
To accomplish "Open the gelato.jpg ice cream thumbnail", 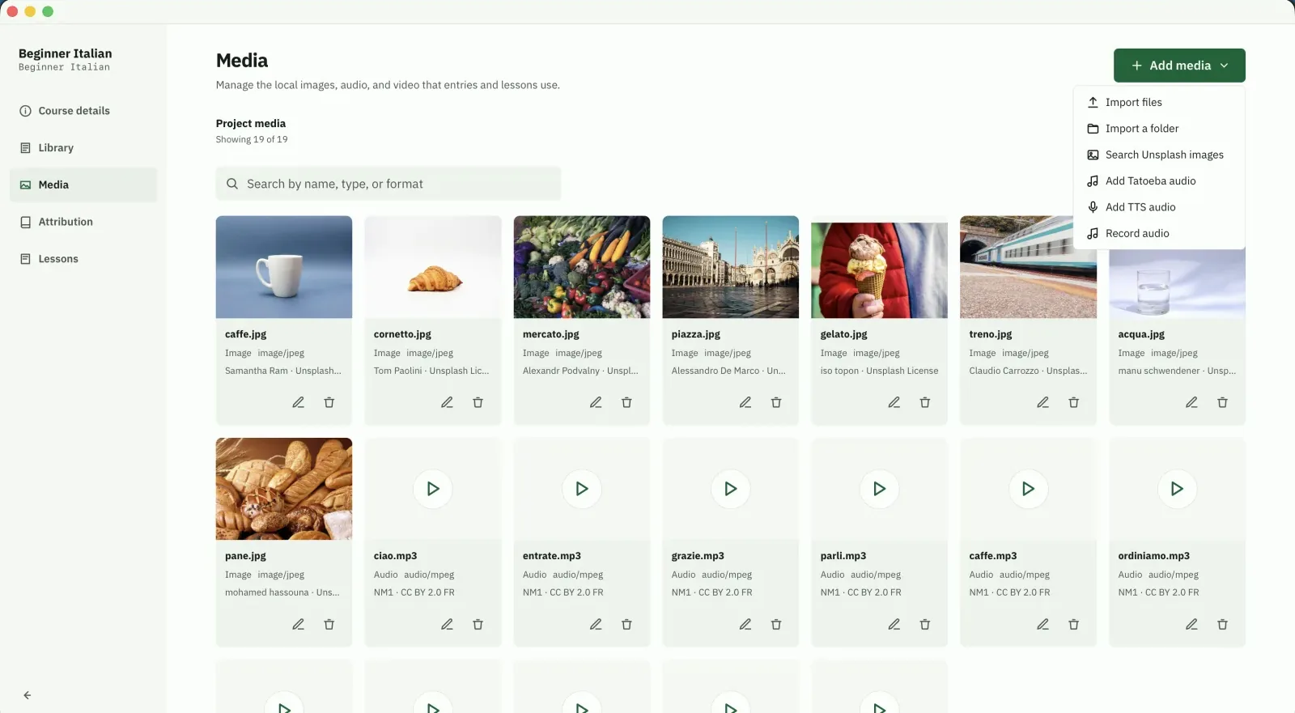I will click(880, 267).
